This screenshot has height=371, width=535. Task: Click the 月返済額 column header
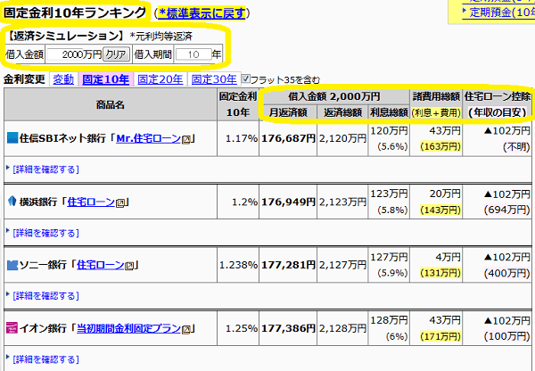[288, 112]
